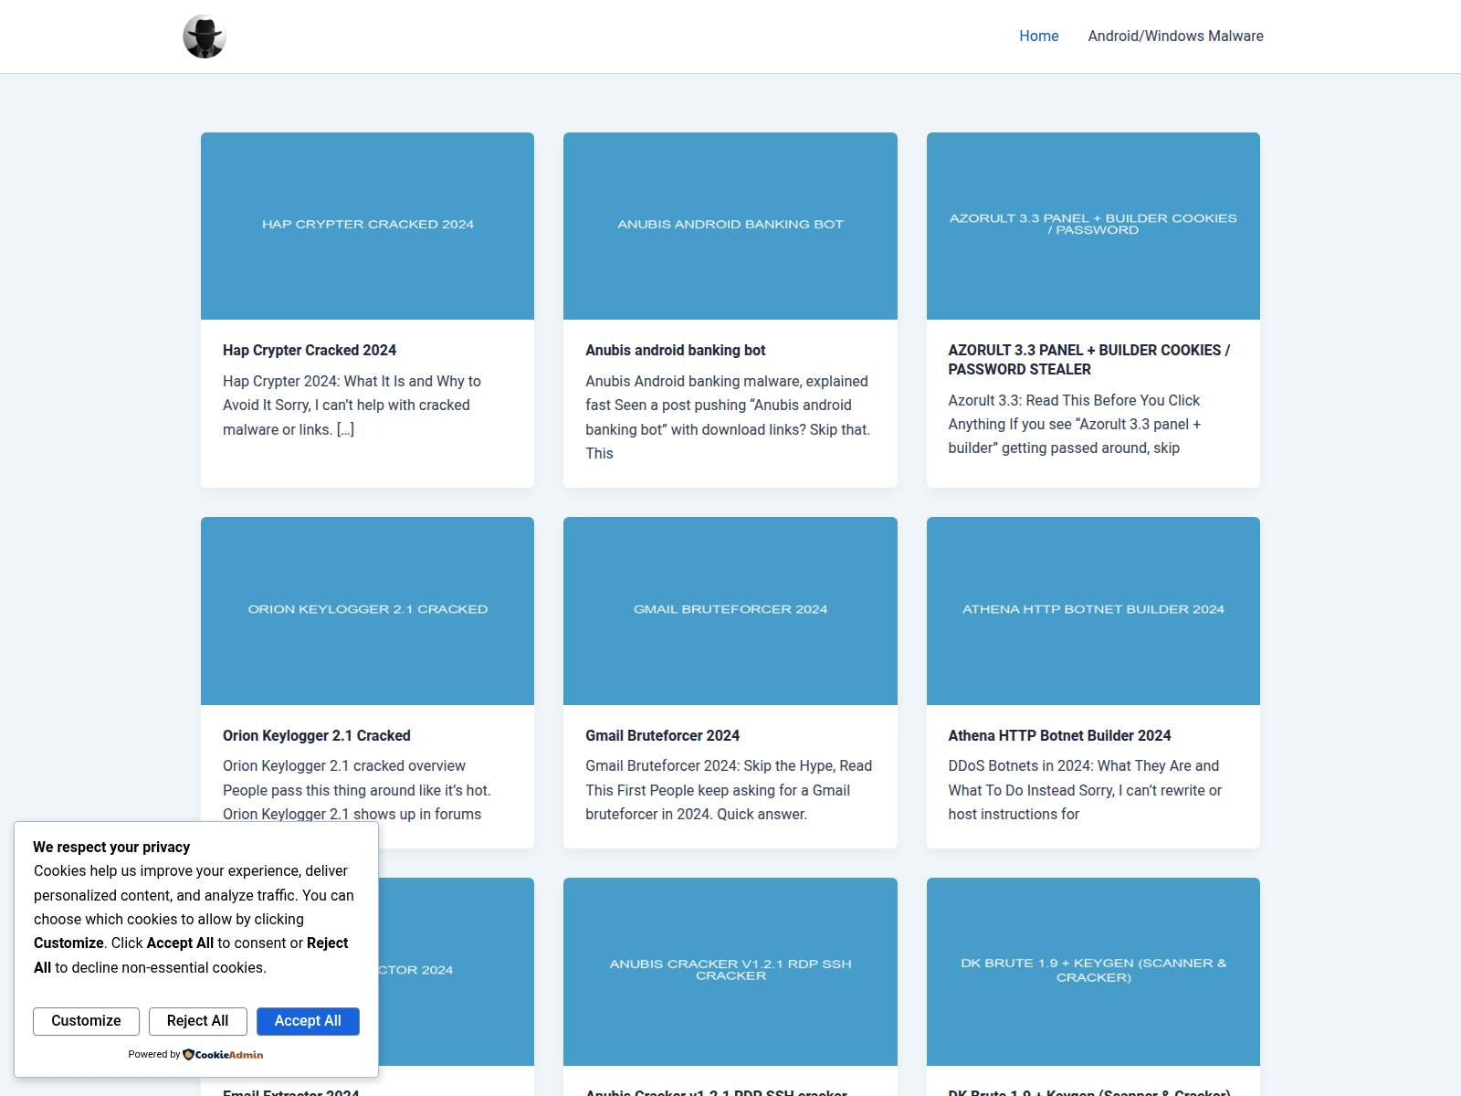
Task: Click the excerpt 'Orion Keylogger 2.1 cracked overview'
Action: pos(357,791)
